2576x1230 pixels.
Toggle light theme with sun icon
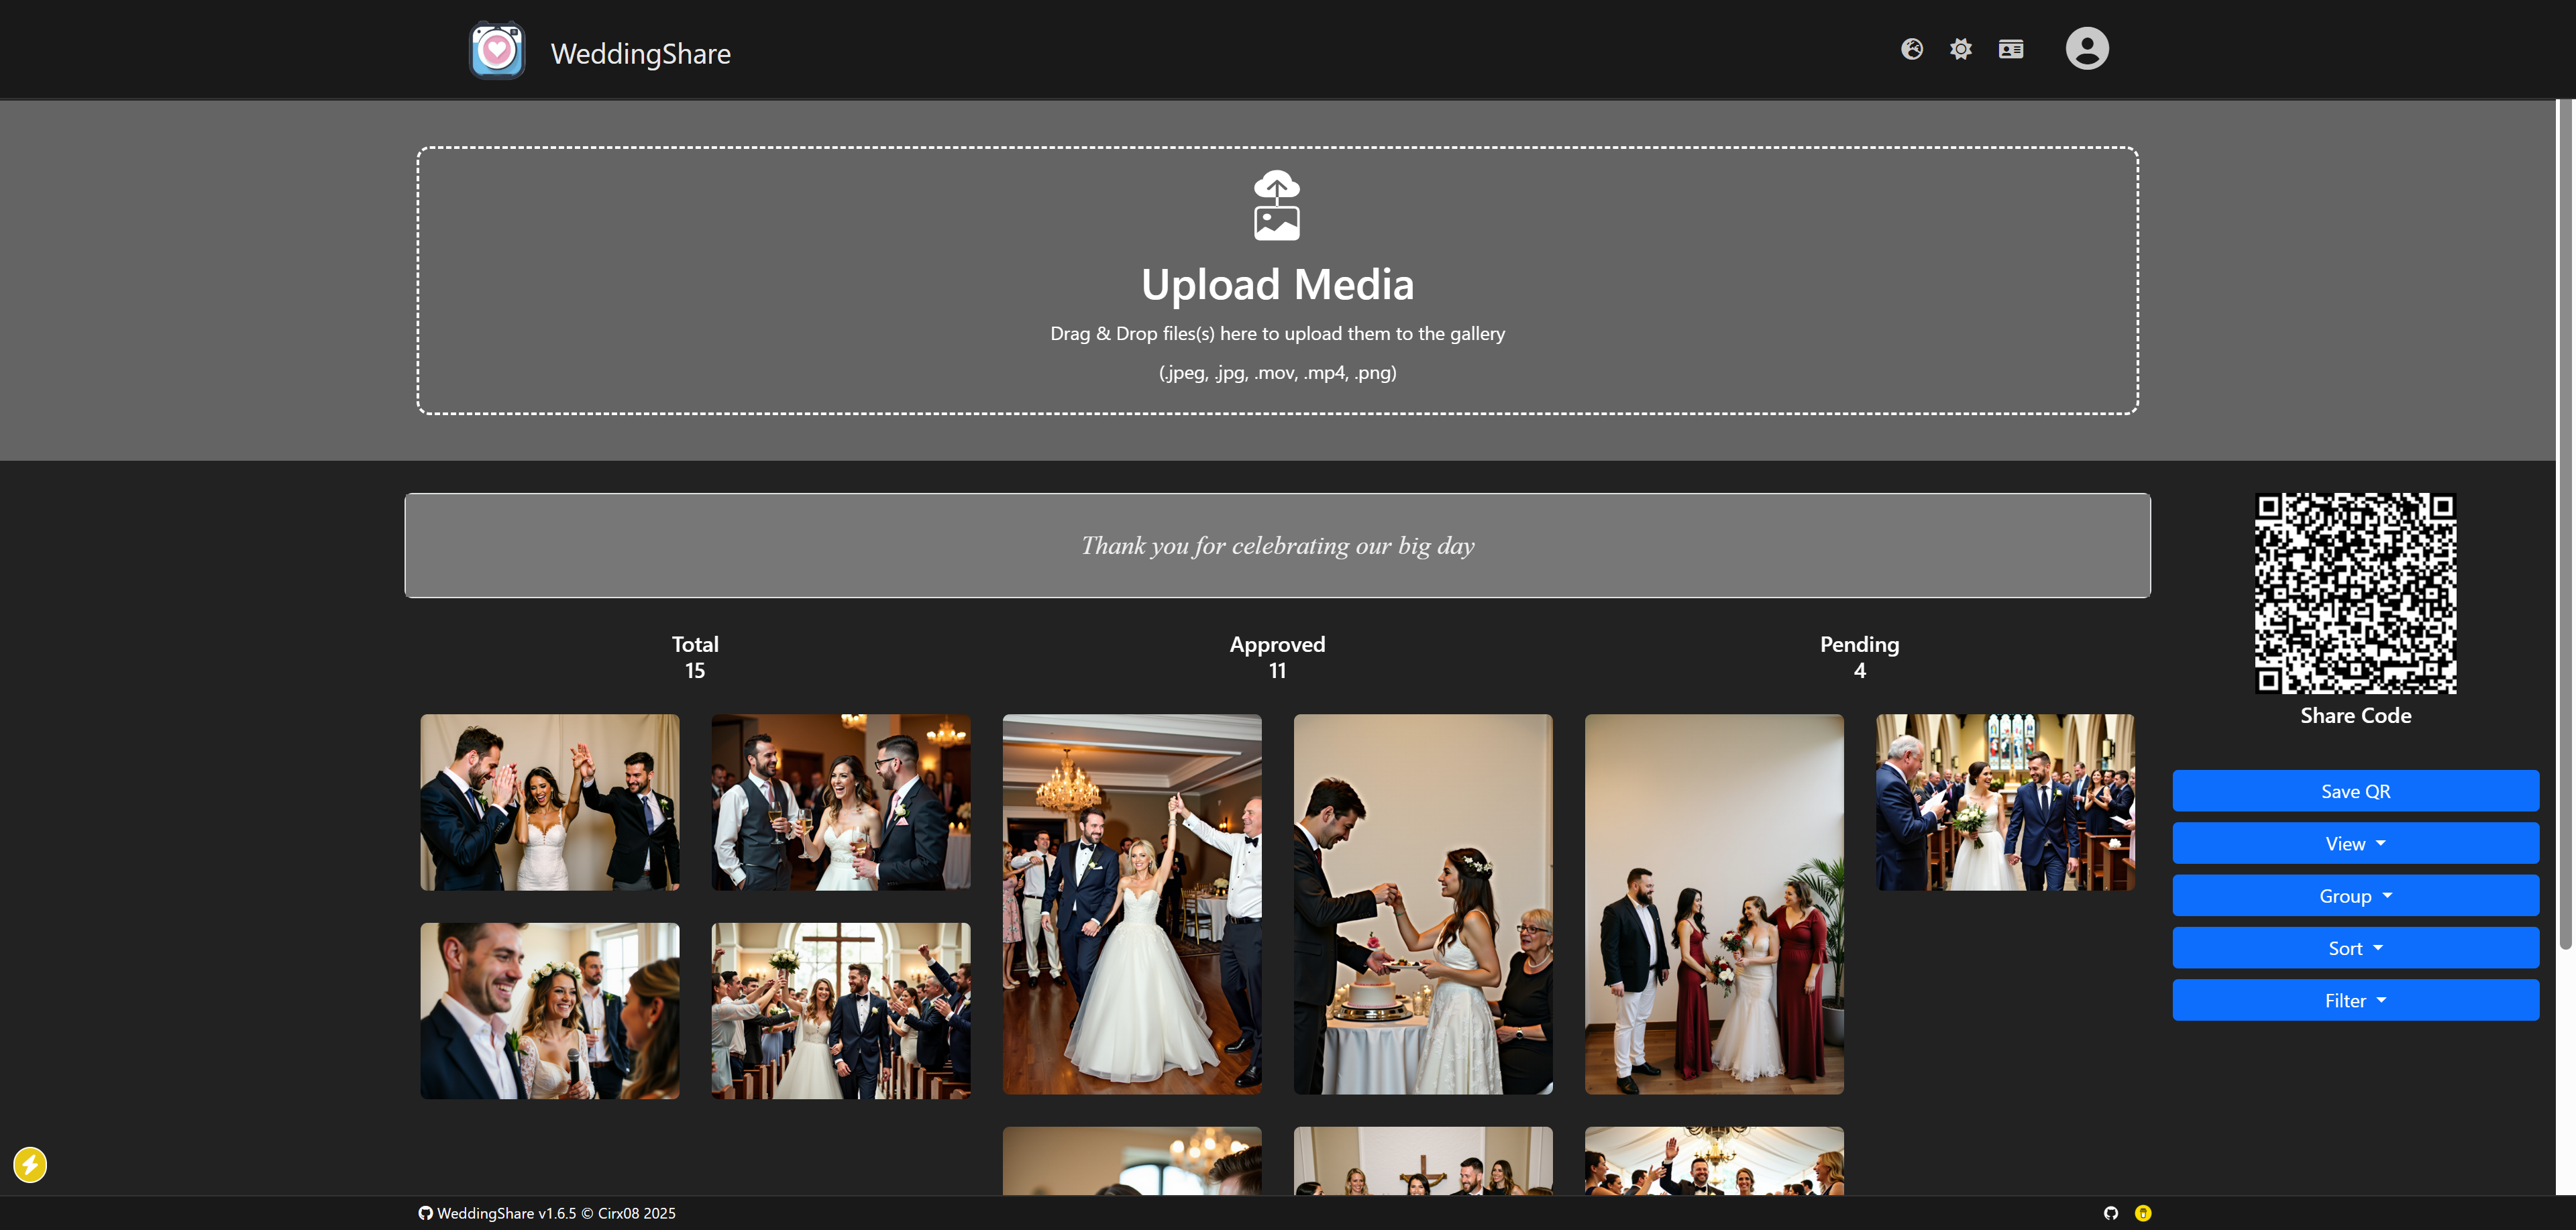pos(1960,49)
